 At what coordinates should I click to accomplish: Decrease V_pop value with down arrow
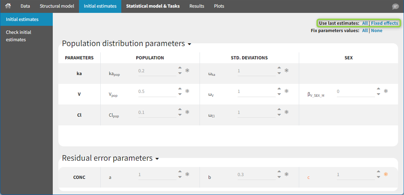click(180, 94)
